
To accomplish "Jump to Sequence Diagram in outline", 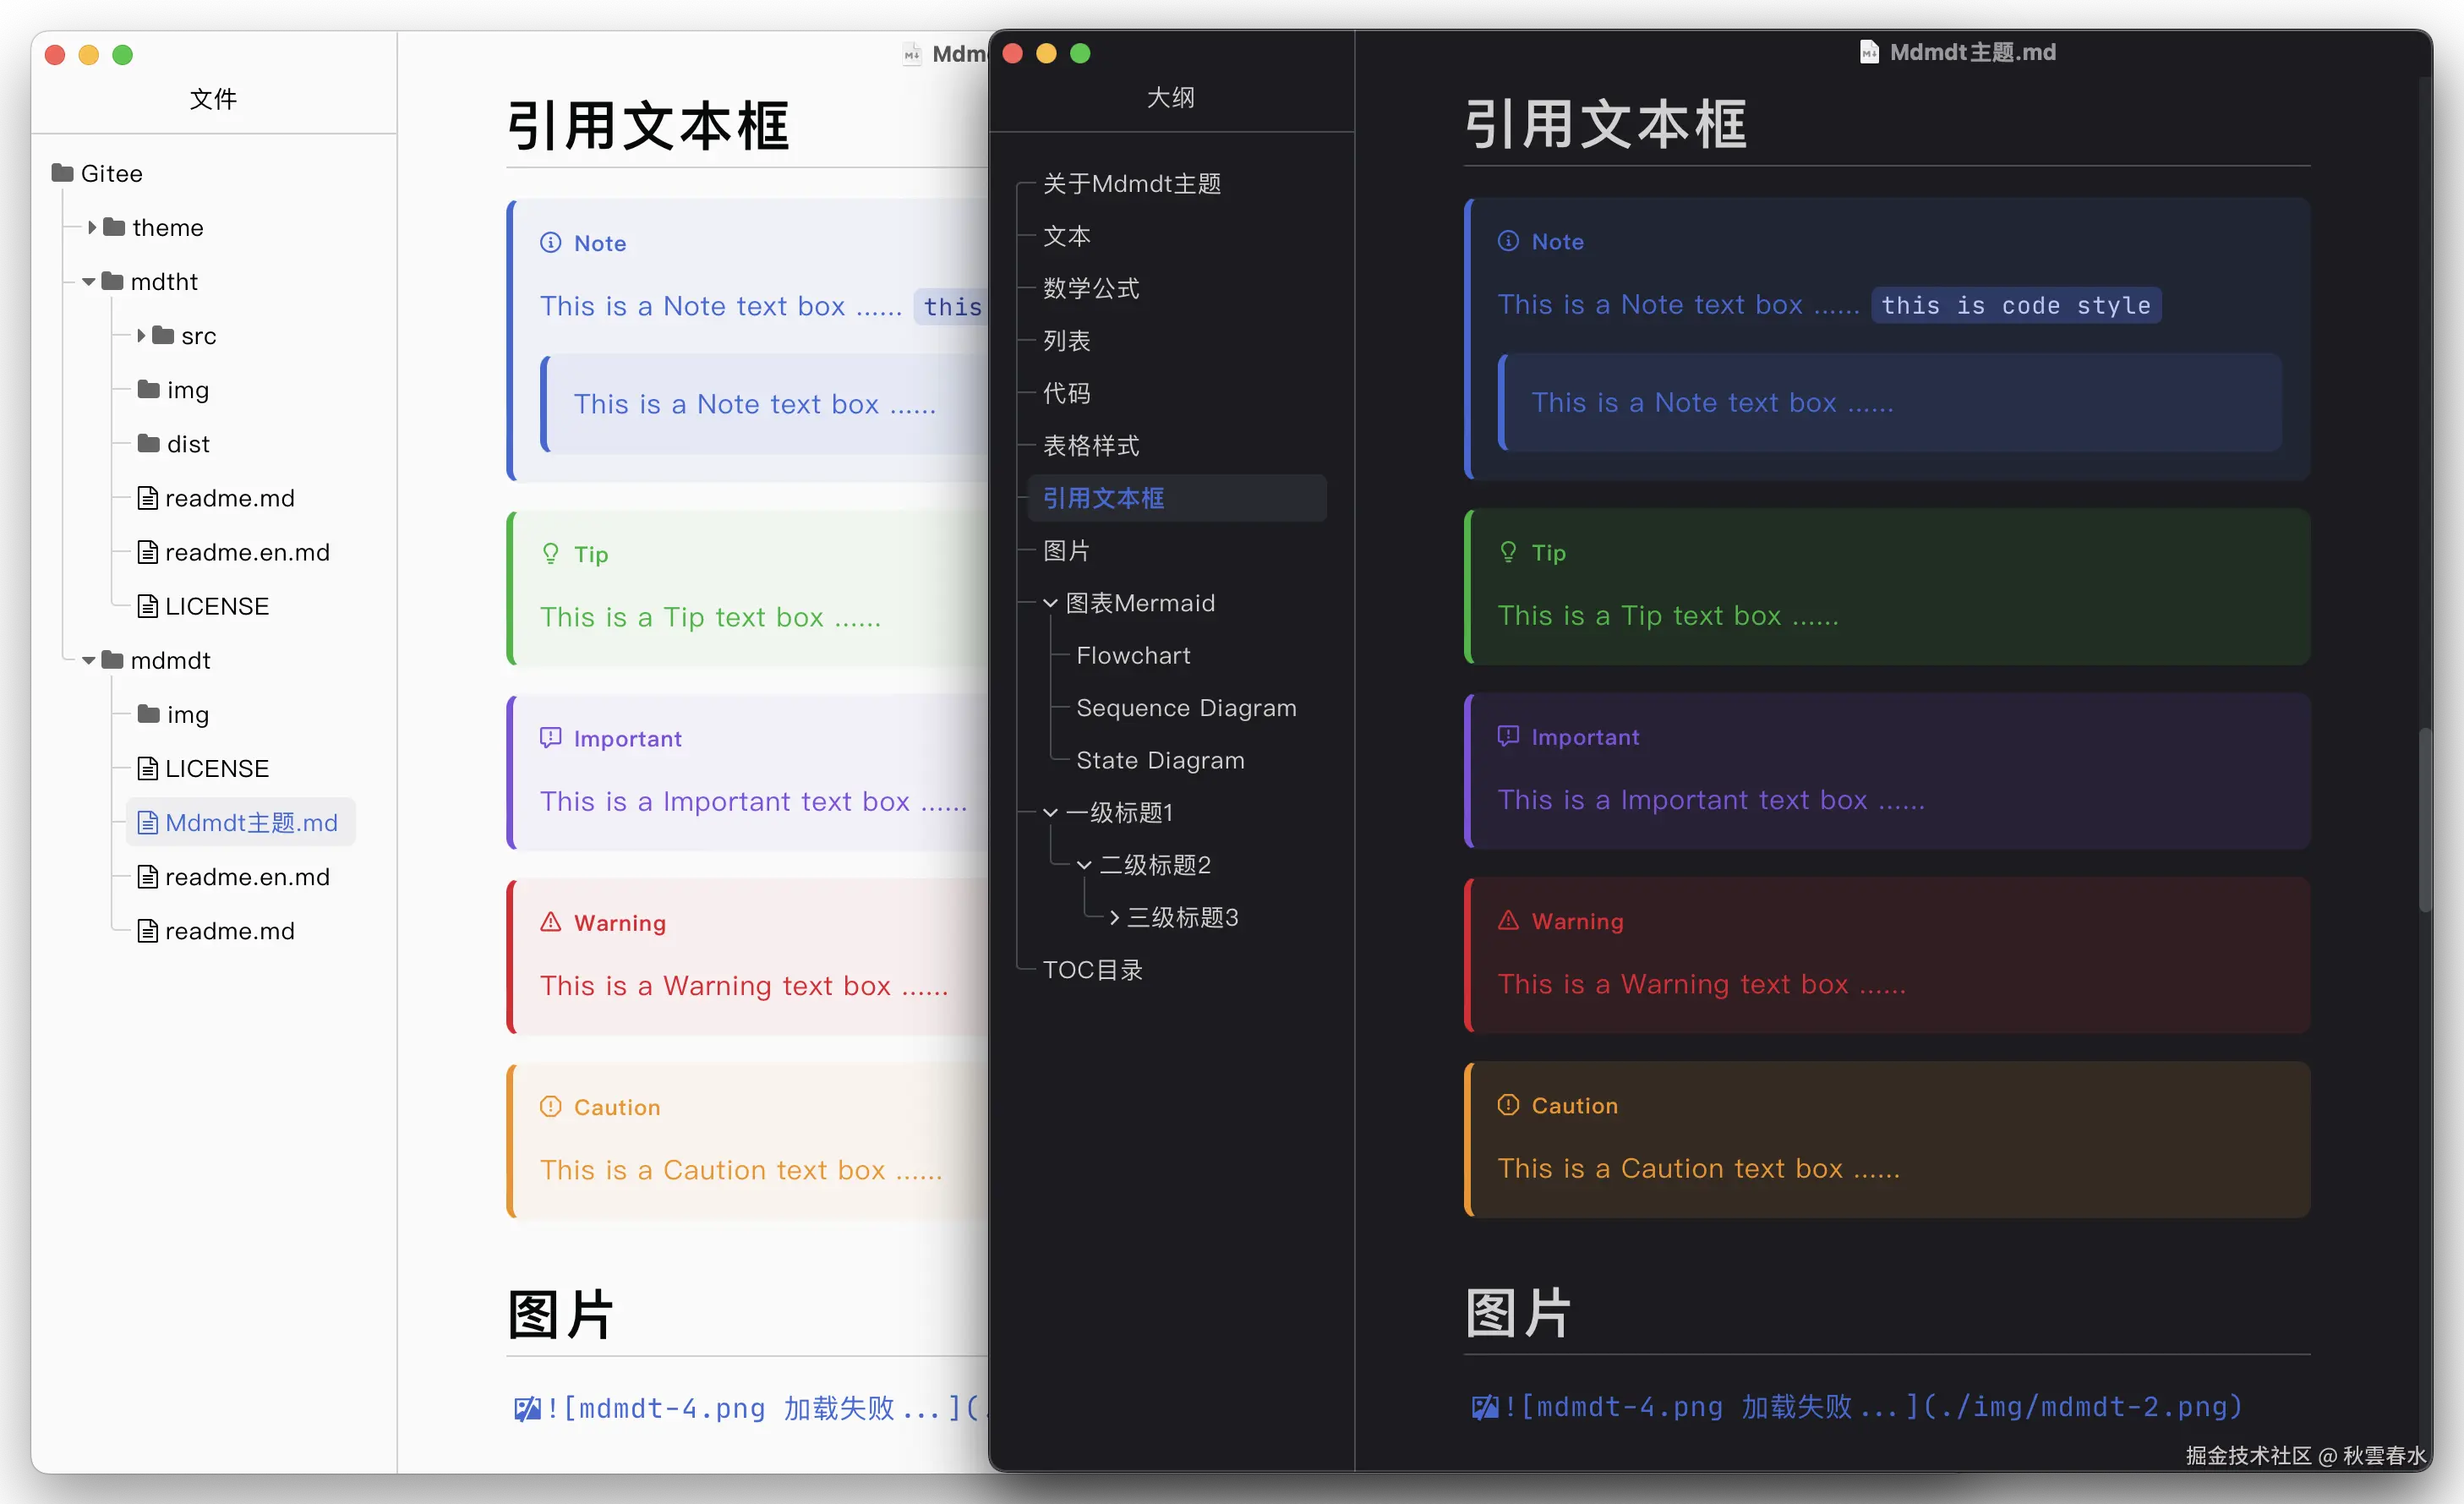I will (1186, 708).
